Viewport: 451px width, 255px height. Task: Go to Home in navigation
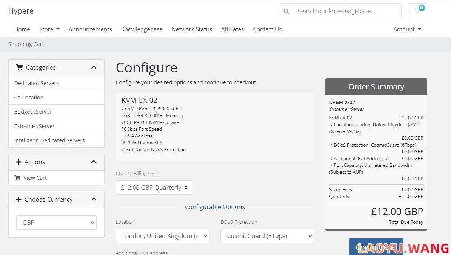pos(22,29)
